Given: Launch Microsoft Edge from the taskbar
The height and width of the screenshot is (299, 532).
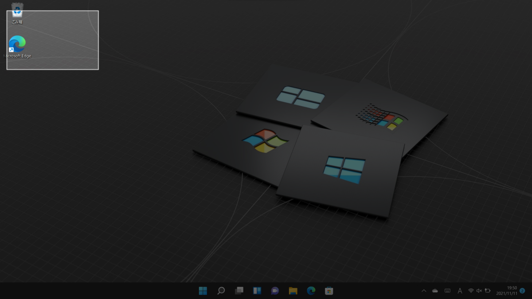Looking at the screenshot, I should 311,291.
